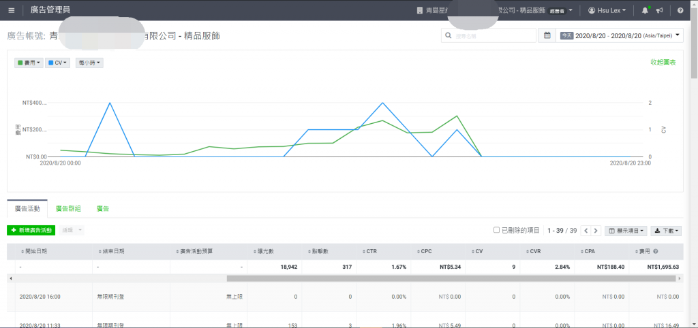Click the magnifier icon in the search box
Viewport: 698px width, 328px height.
[x=449, y=35]
